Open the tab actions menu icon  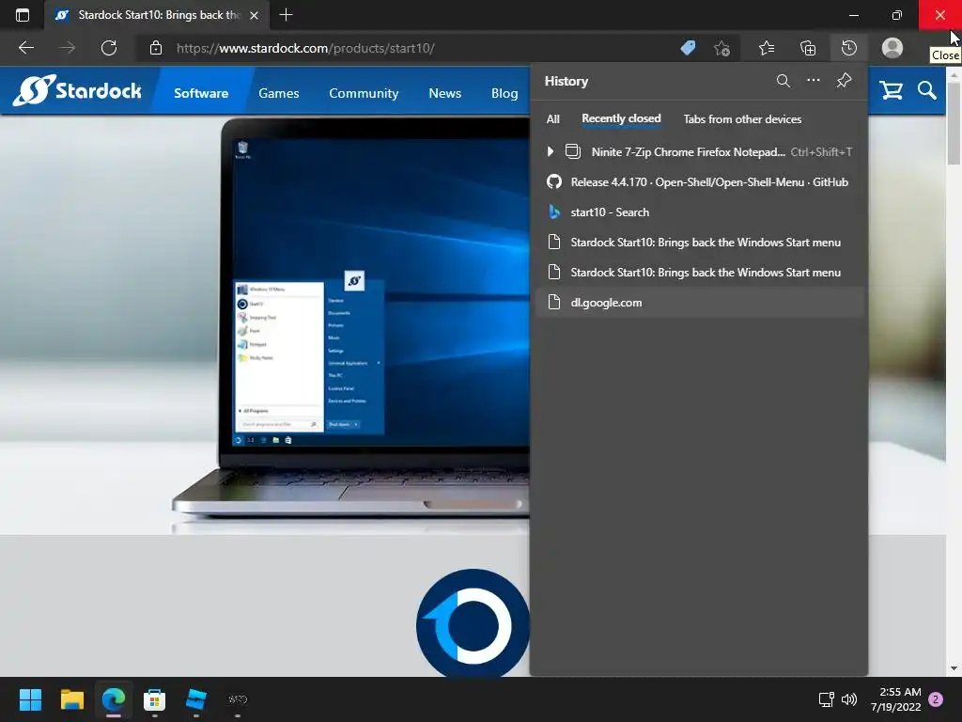click(23, 15)
